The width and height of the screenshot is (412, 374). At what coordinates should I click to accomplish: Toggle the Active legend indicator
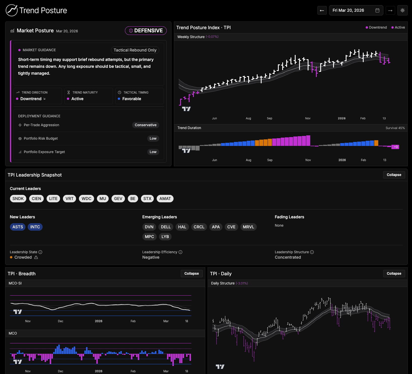(398, 27)
